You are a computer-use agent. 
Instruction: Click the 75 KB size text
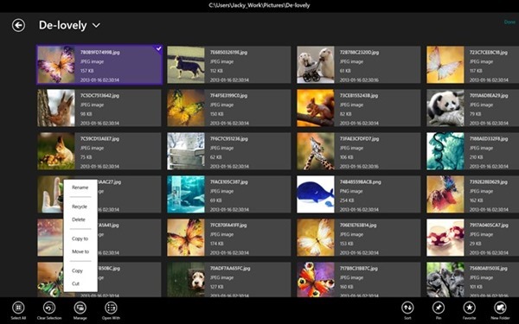coord(86,157)
